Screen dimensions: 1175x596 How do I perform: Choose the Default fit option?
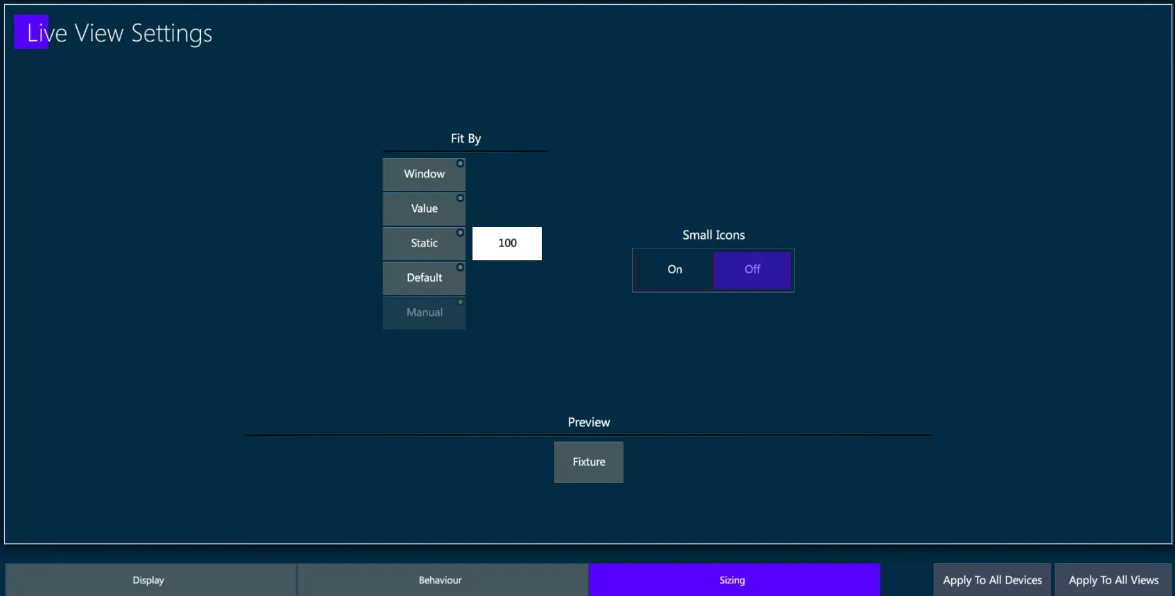[x=424, y=278]
